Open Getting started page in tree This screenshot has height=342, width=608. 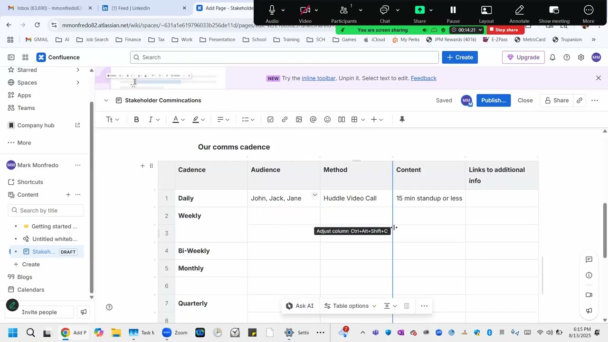coord(54,227)
